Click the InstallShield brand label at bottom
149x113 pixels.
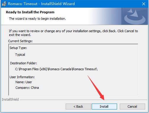[10, 99]
